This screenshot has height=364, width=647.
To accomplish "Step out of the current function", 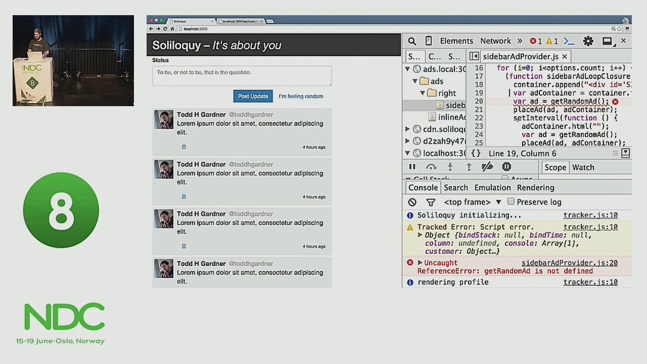I will 469,167.
